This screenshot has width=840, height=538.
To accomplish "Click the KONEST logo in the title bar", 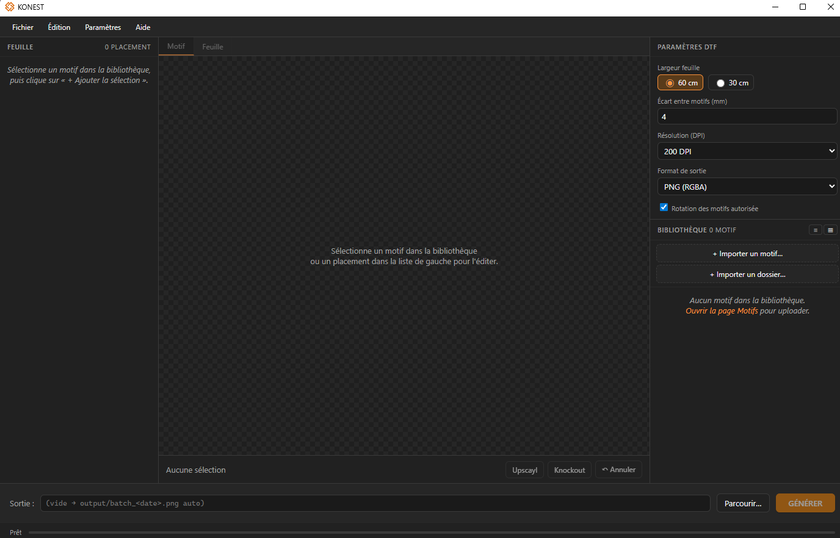I will tap(10, 7).
